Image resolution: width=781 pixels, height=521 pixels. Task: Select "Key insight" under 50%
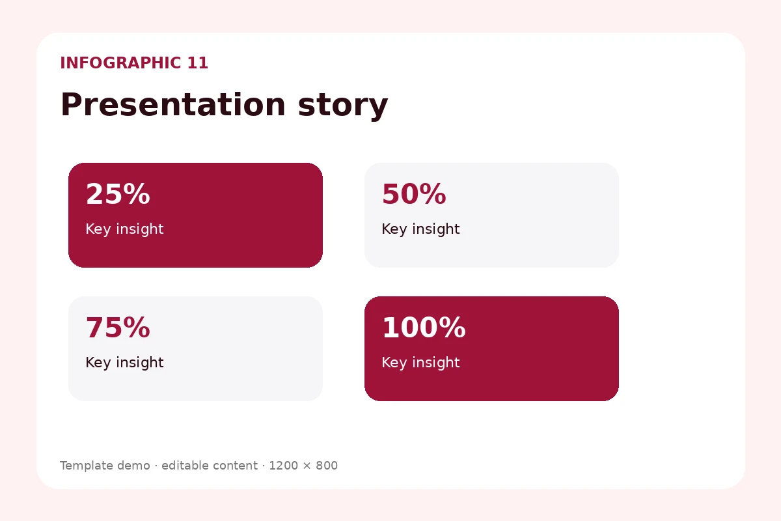pos(420,229)
